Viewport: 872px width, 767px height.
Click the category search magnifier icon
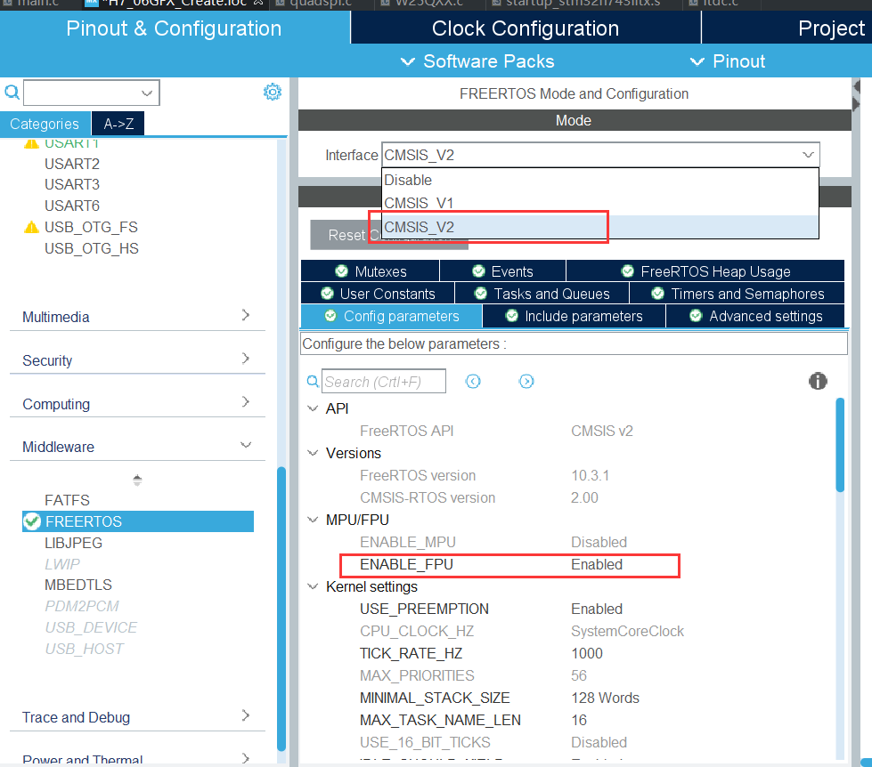12,92
